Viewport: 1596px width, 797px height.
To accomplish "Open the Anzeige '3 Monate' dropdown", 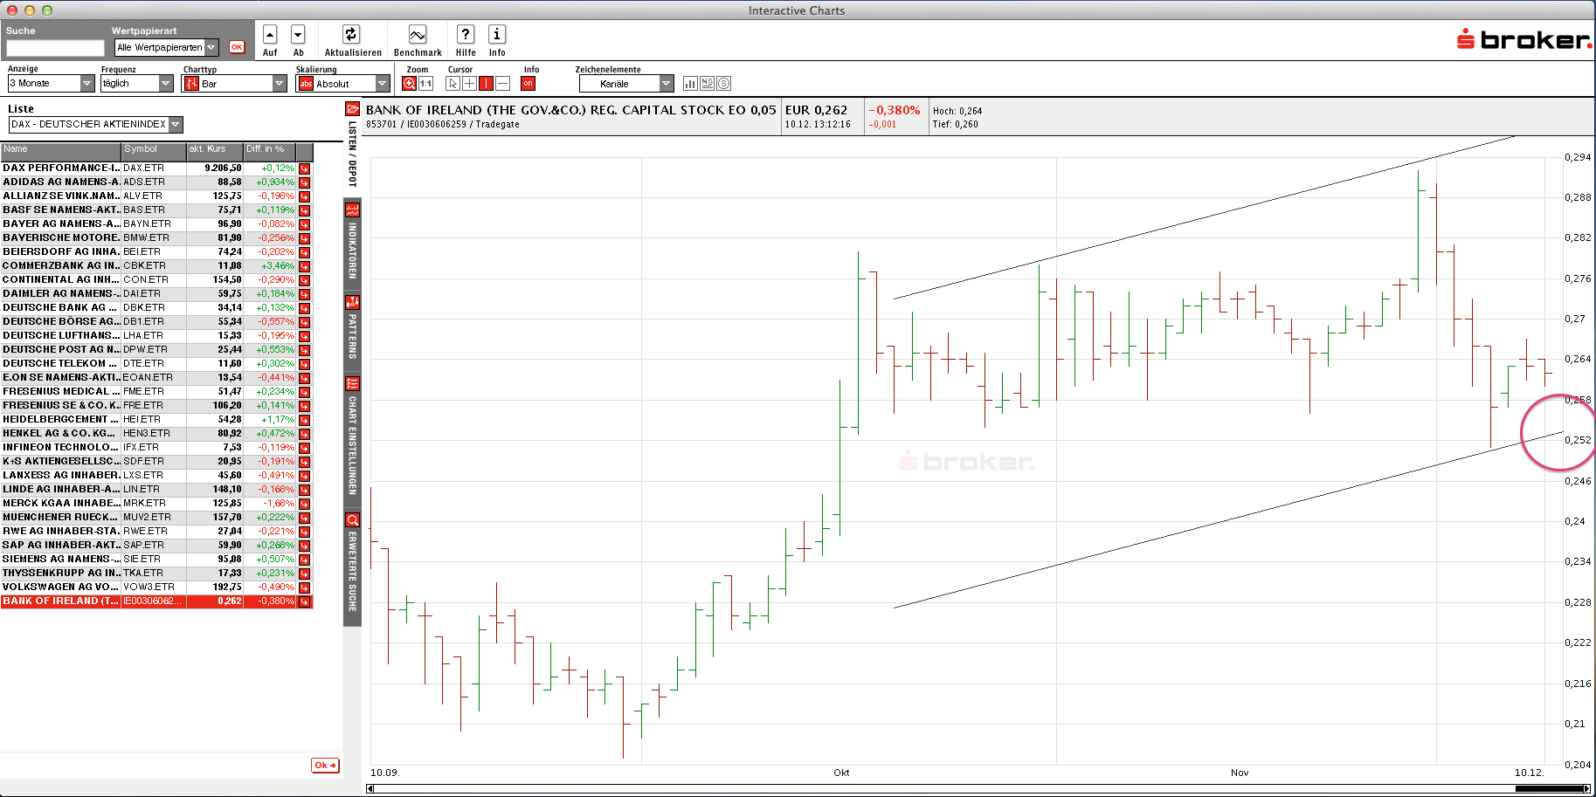I will pos(51,83).
